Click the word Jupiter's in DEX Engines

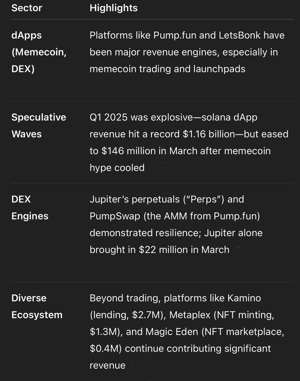pyautogui.click(x=109, y=199)
